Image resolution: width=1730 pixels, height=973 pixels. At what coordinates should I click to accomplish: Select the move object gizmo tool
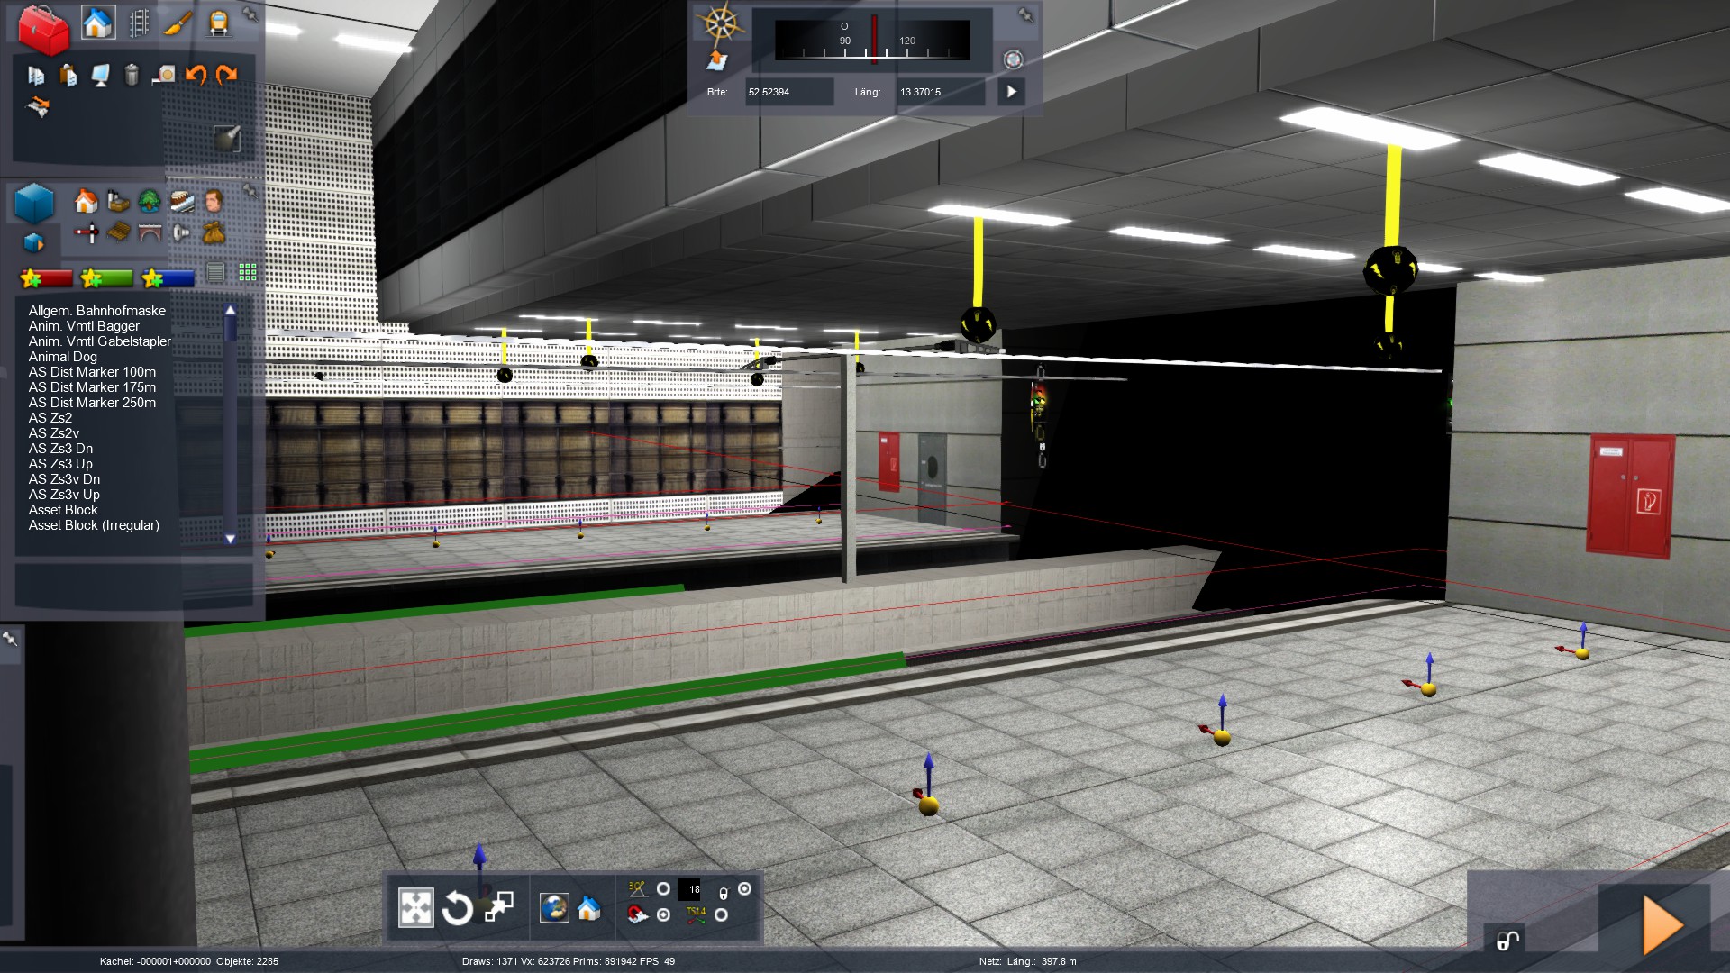(x=415, y=907)
